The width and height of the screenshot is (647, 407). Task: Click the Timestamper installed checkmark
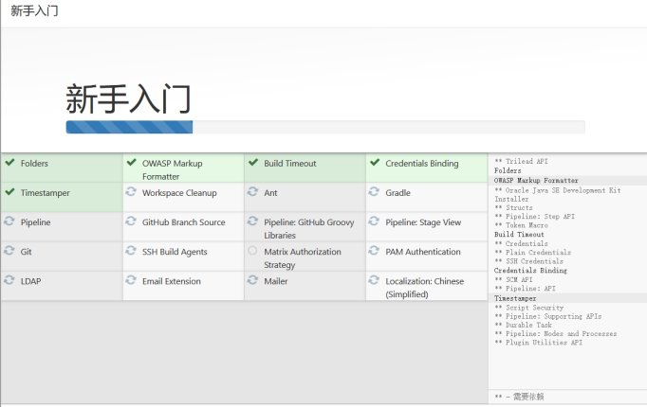click(x=9, y=192)
